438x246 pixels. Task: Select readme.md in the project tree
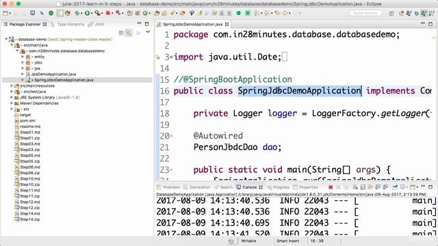(30, 126)
